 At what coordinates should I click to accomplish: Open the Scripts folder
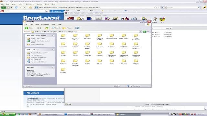click(87, 62)
